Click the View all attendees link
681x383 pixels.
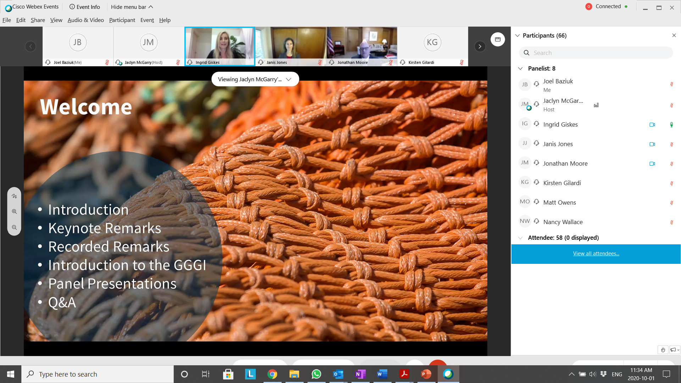(x=596, y=254)
